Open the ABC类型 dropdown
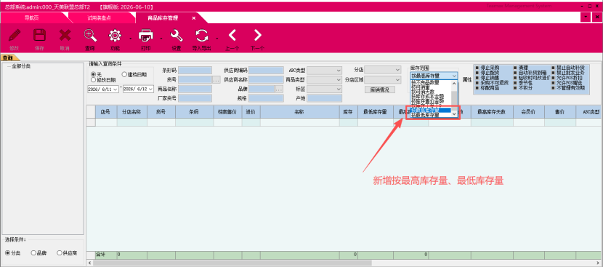The width and height of the screenshot is (603, 267). tap(324, 70)
